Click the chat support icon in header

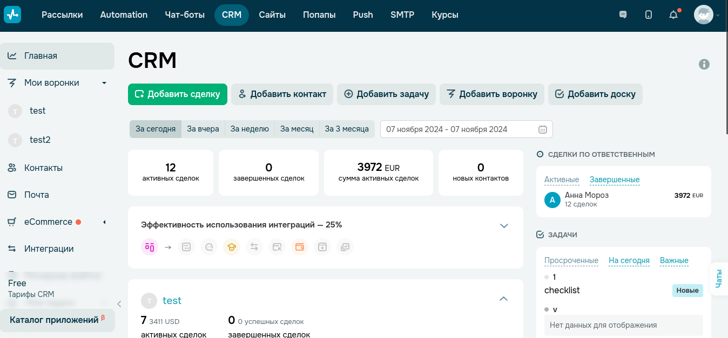pos(623,15)
